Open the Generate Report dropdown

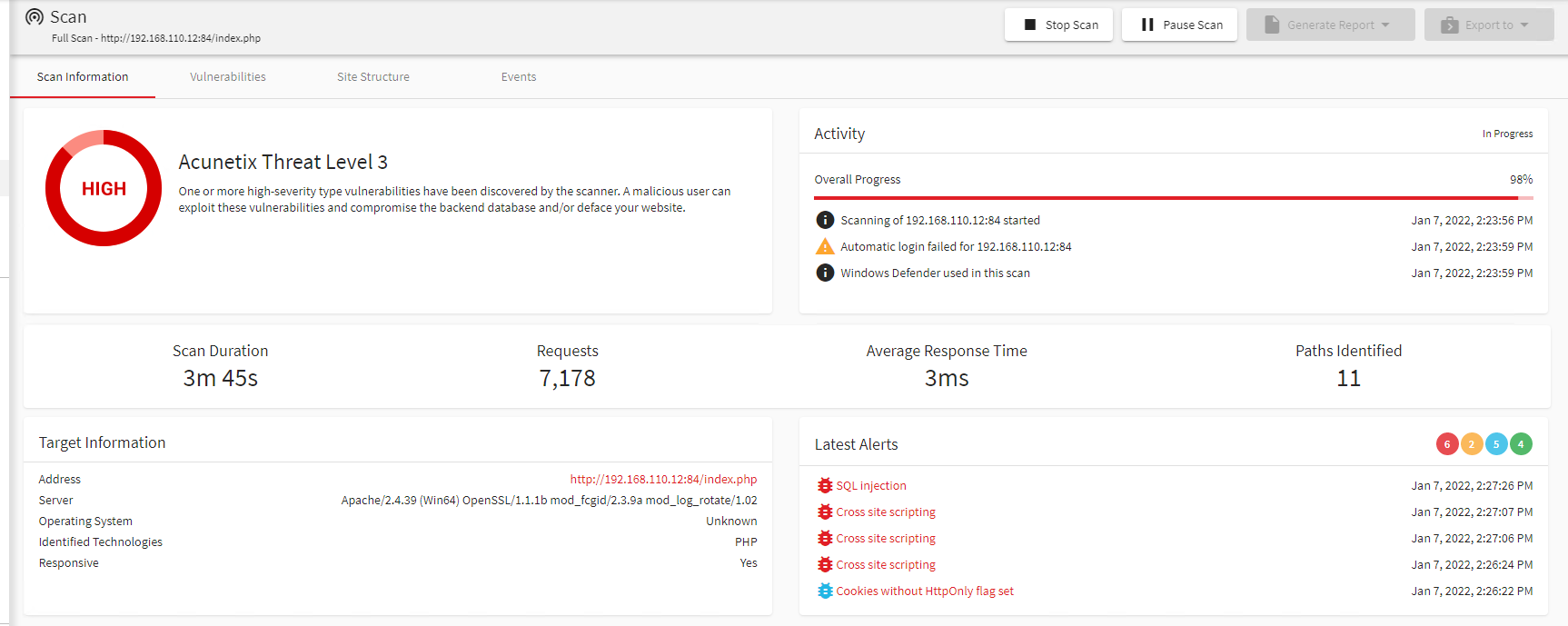point(1331,25)
